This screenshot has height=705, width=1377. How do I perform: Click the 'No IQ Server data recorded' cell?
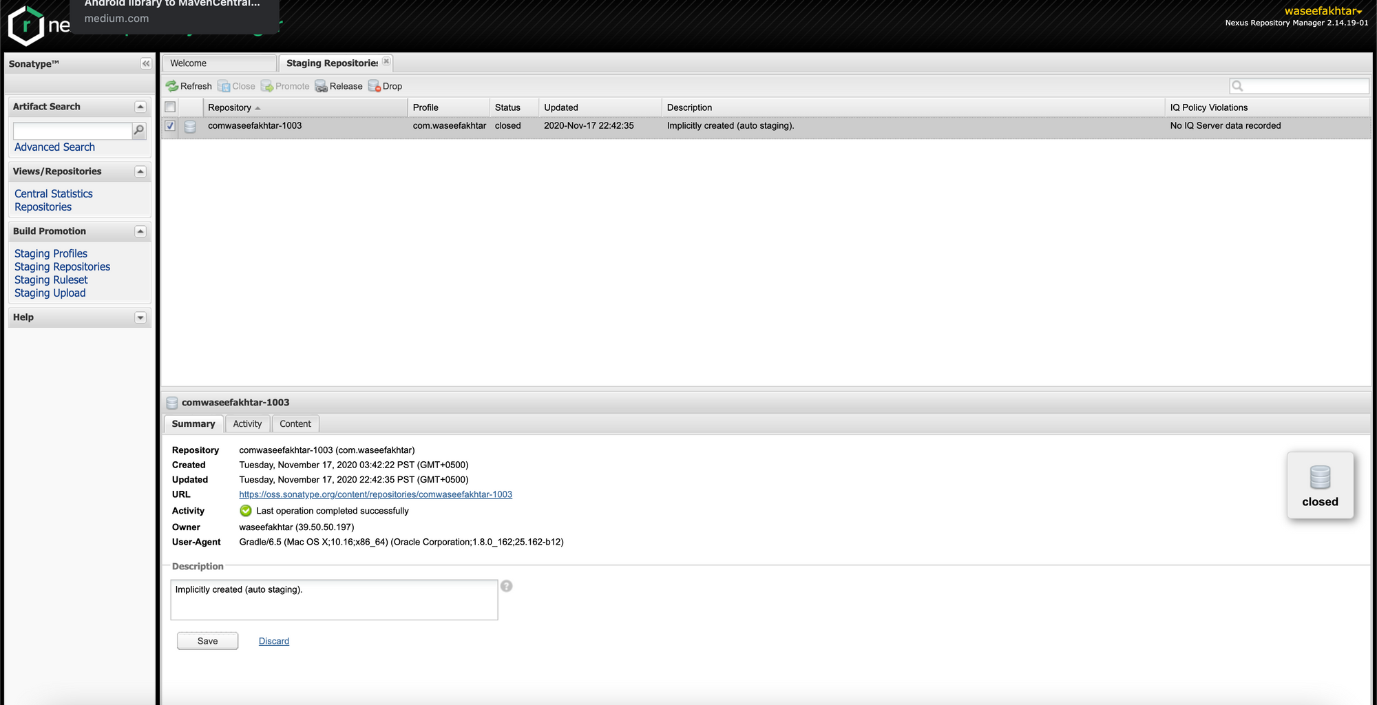click(x=1226, y=126)
